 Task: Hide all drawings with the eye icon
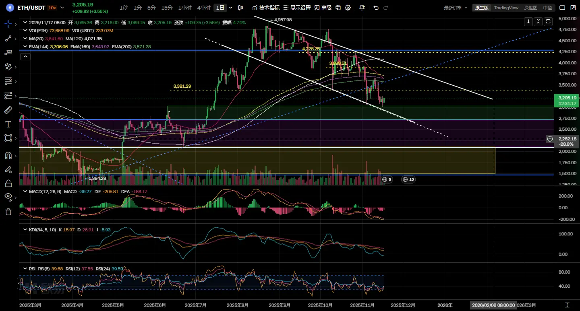pos(8,197)
